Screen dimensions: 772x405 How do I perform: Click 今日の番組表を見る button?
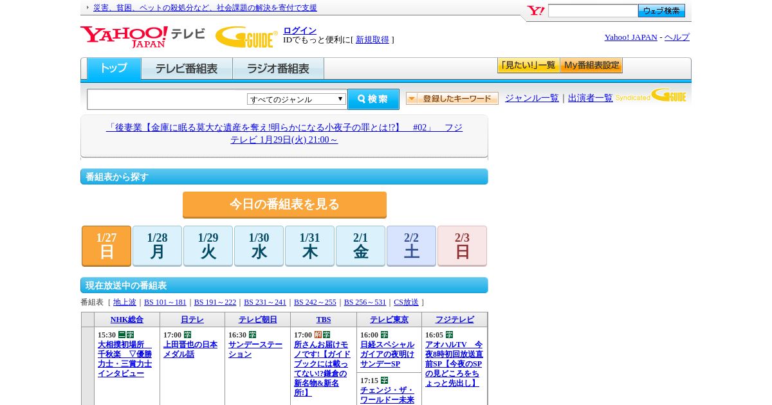(284, 204)
